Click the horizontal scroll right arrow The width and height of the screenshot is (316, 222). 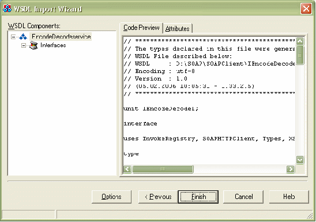coord(291,169)
